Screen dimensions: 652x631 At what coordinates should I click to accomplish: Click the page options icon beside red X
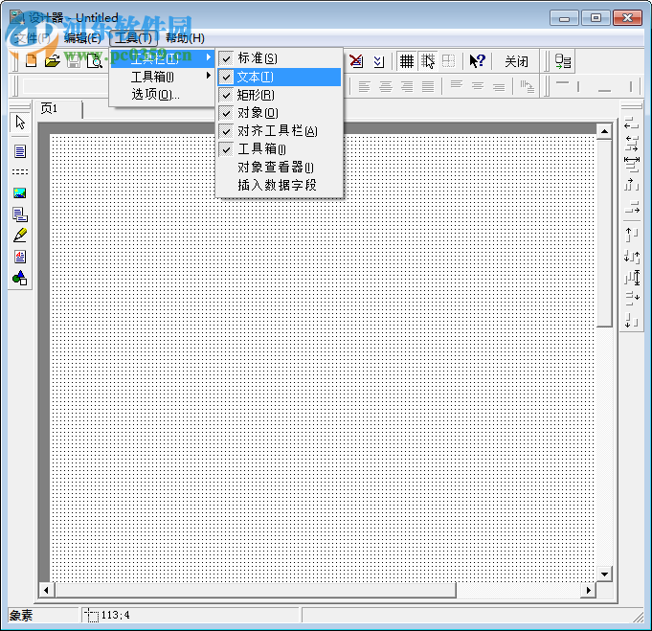click(x=378, y=61)
